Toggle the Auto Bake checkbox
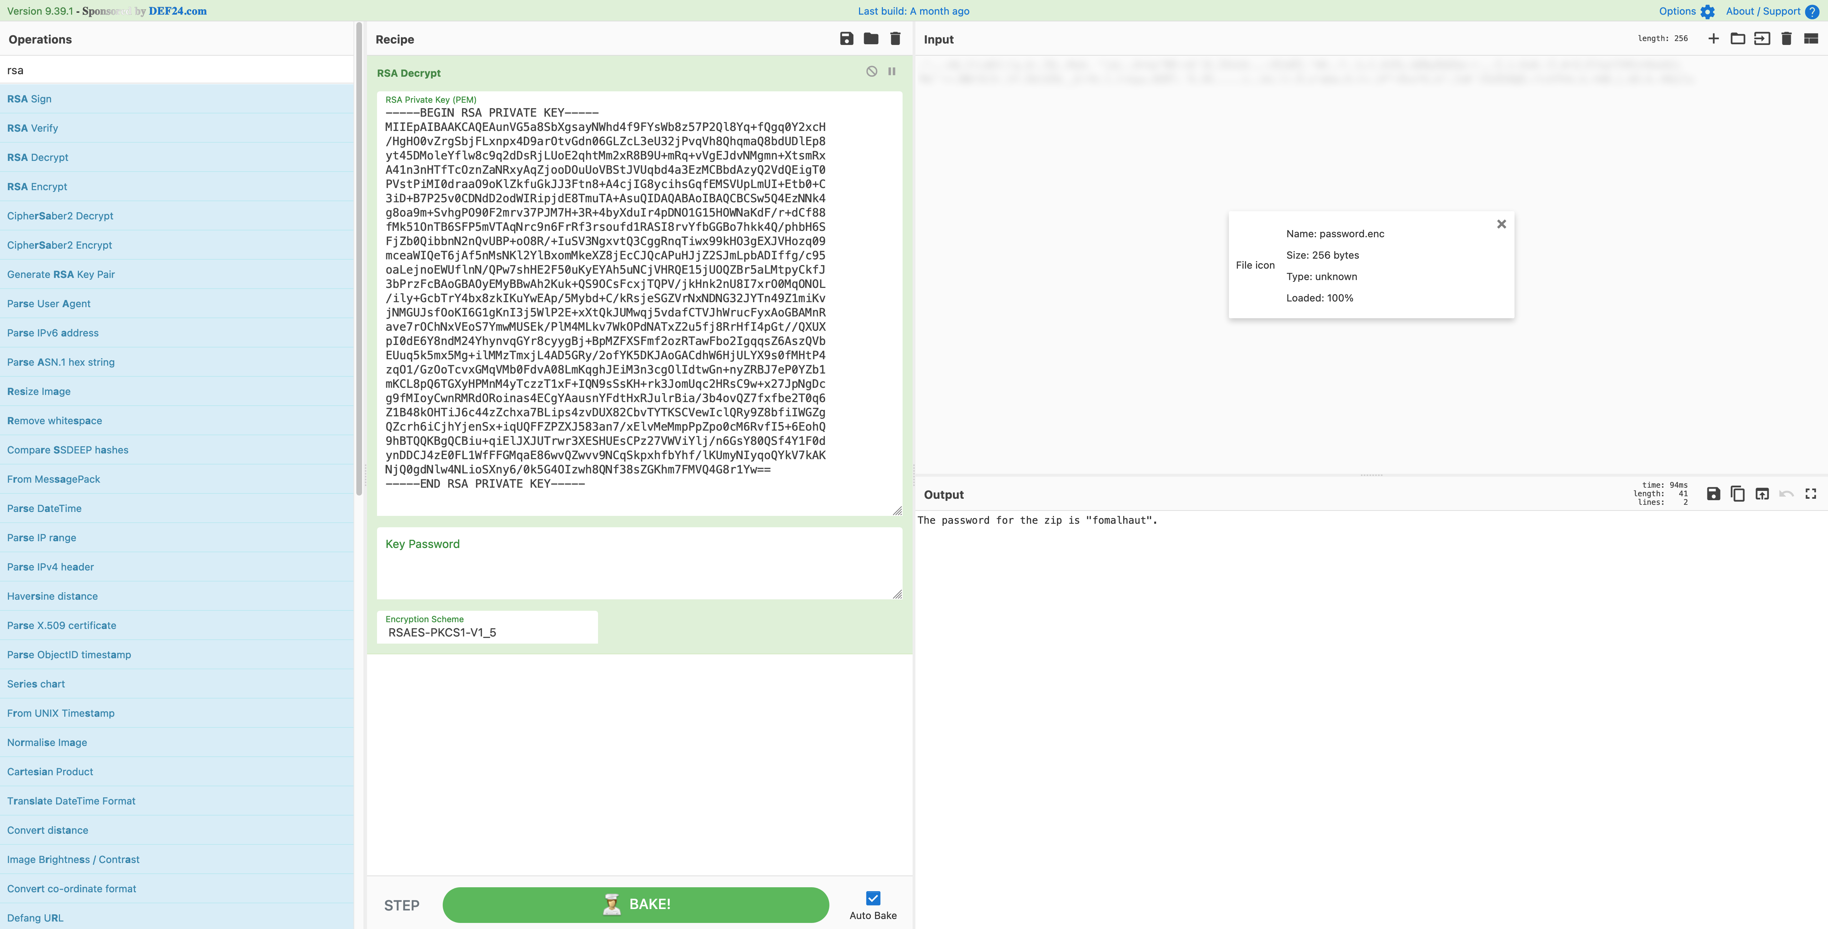The height and width of the screenshot is (929, 1828). (x=873, y=898)
